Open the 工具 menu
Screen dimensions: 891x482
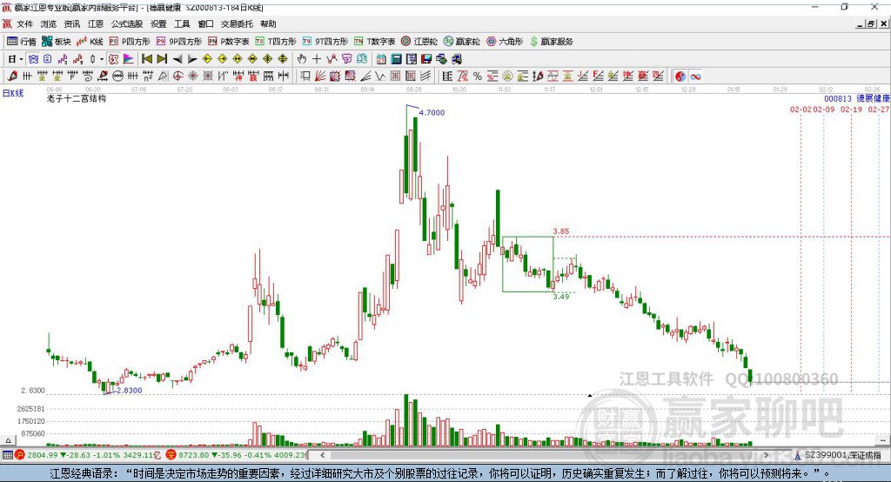point(182,23)
